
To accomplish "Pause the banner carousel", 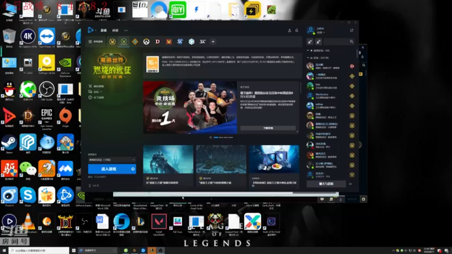I will 211,137.
